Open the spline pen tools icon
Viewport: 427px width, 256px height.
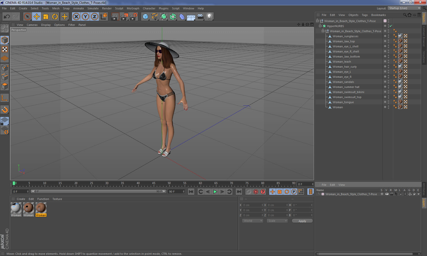pyautogui.click(x=155, y=17)
